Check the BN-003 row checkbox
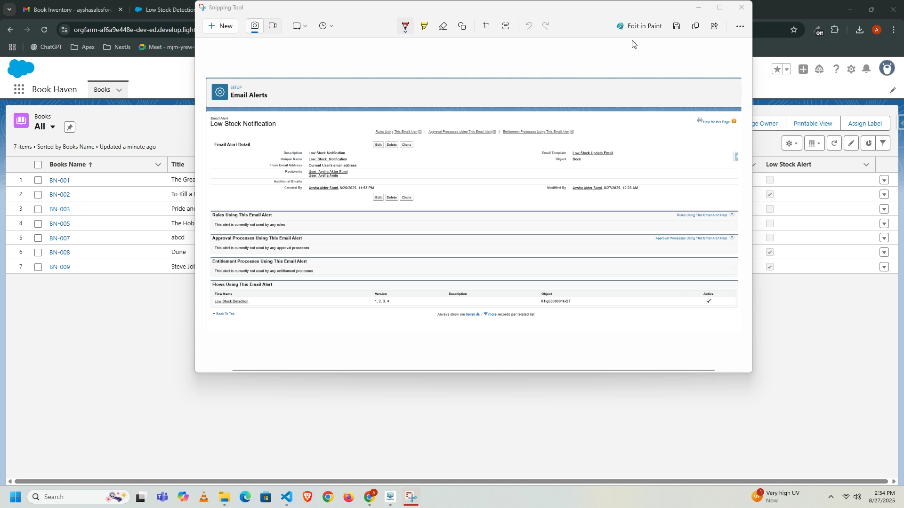904x508 pixels. [x=38, y=209]
